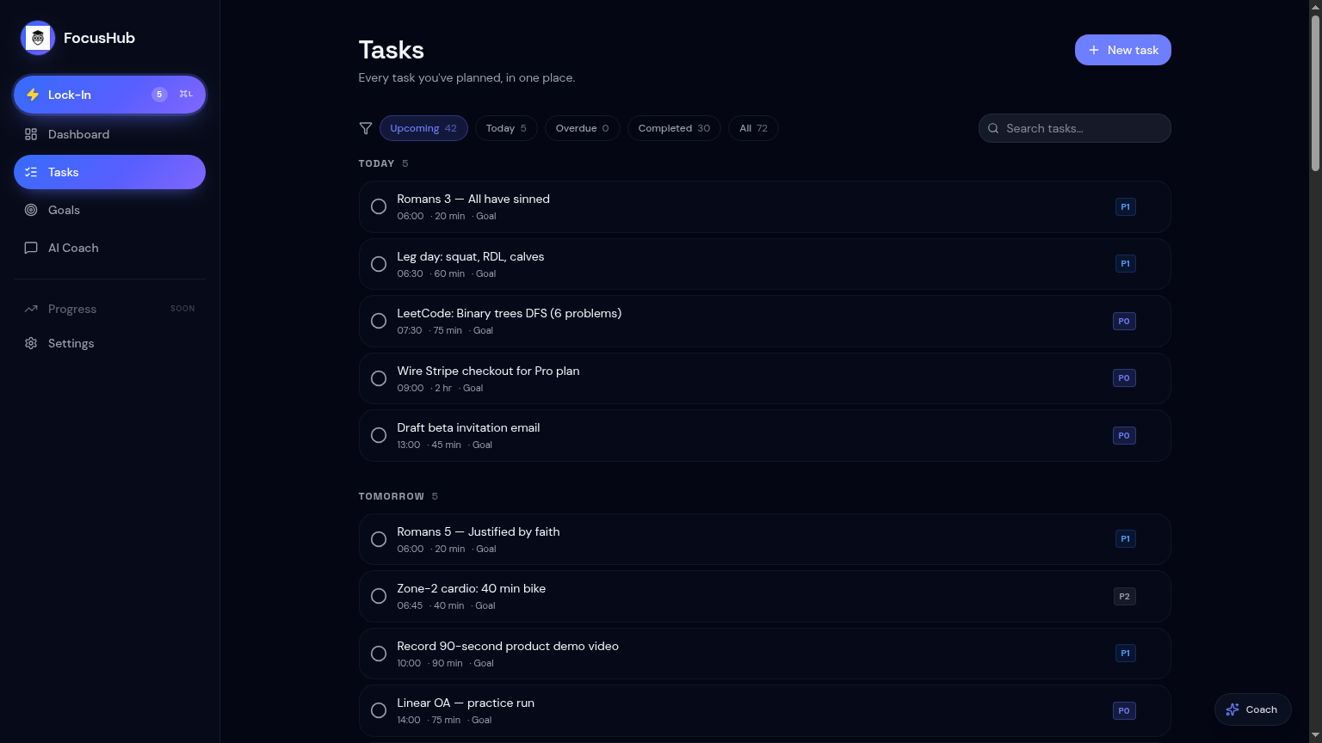
Task: Click the AI Coach chat bubble icon
Action: pos(31,248)
